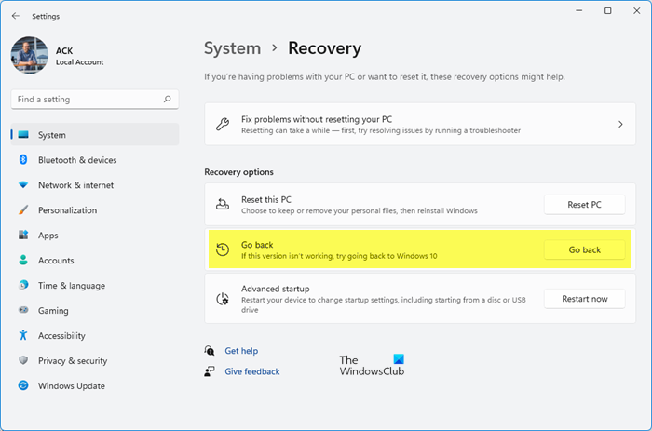
Task: Click the Network & internet wifi icon
Action: point(23,185)
